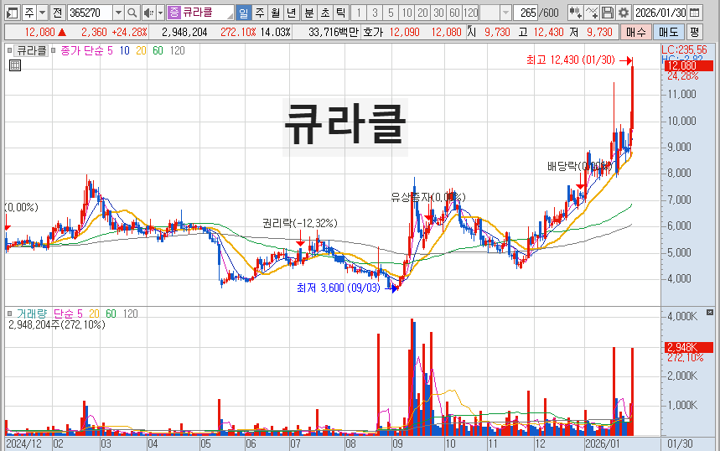Click the date field 2026/01/30

pyautogui.click(x=661, y=13)
